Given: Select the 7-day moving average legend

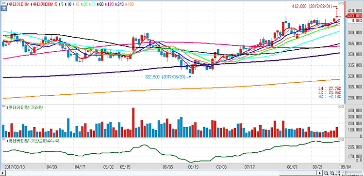Looking at the screenshot, I should pyautogui.click(x=61, y=4).
